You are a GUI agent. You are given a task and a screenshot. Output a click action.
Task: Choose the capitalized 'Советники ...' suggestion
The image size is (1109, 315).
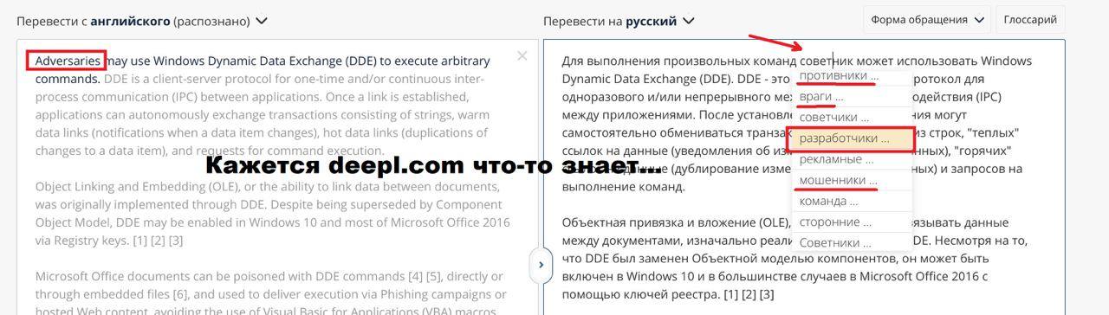pos(835,242)
